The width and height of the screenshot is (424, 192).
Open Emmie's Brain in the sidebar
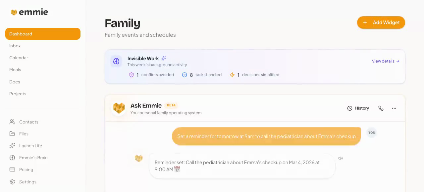tap(33, 158)
